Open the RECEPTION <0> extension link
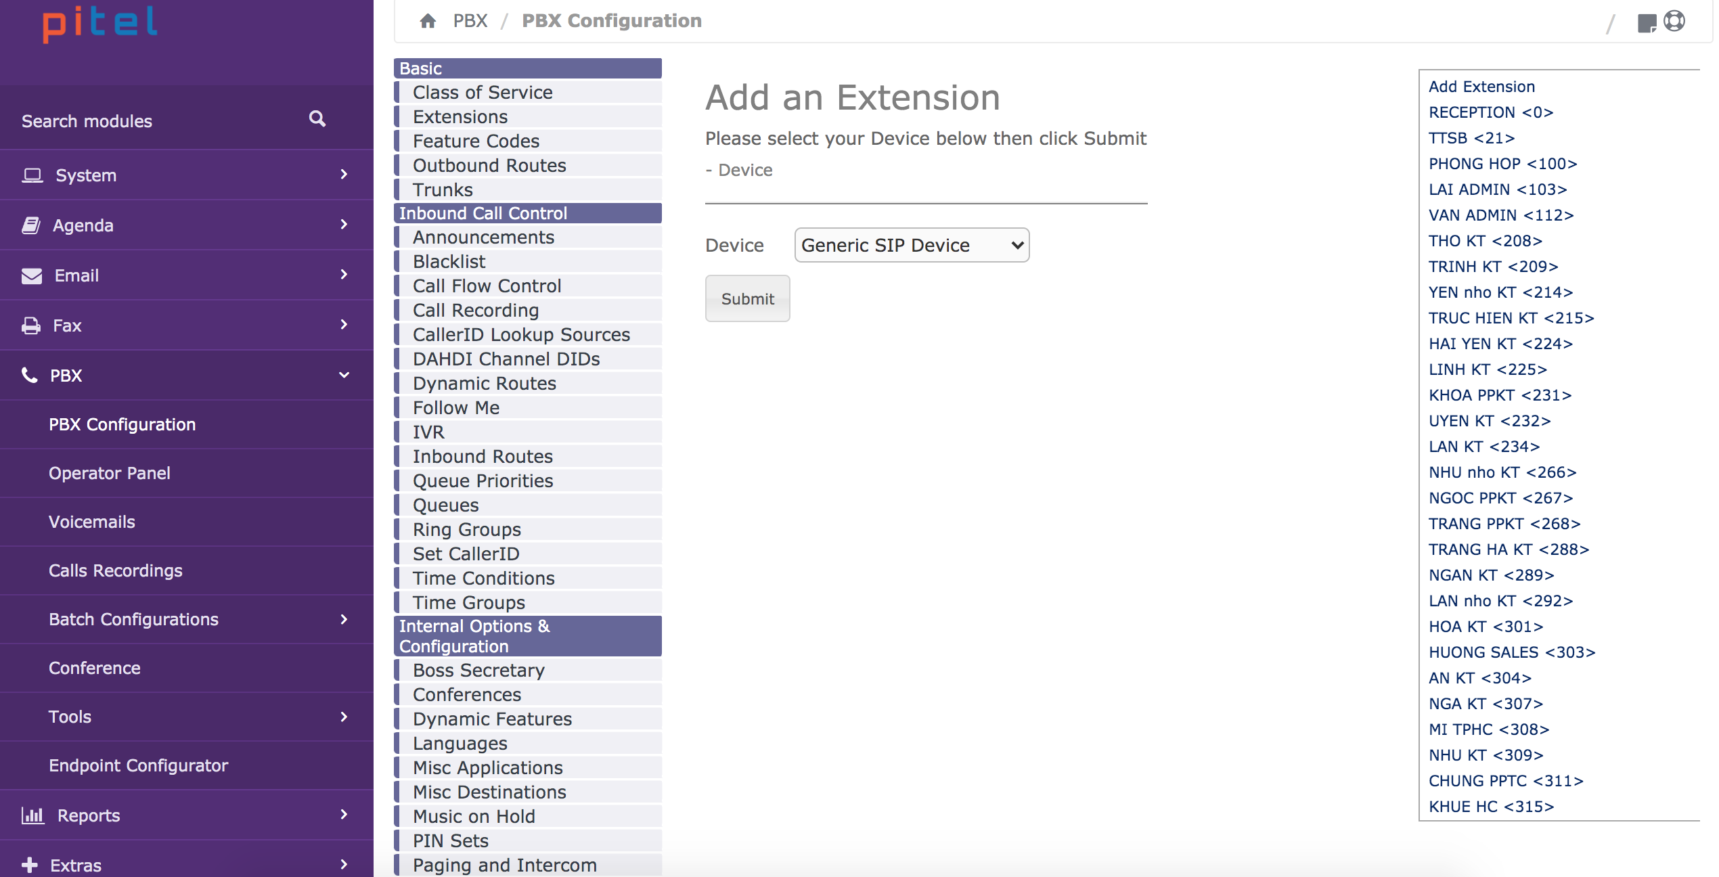The width and height of the screenshot is (1719, 877). (x=1490, y=112)
